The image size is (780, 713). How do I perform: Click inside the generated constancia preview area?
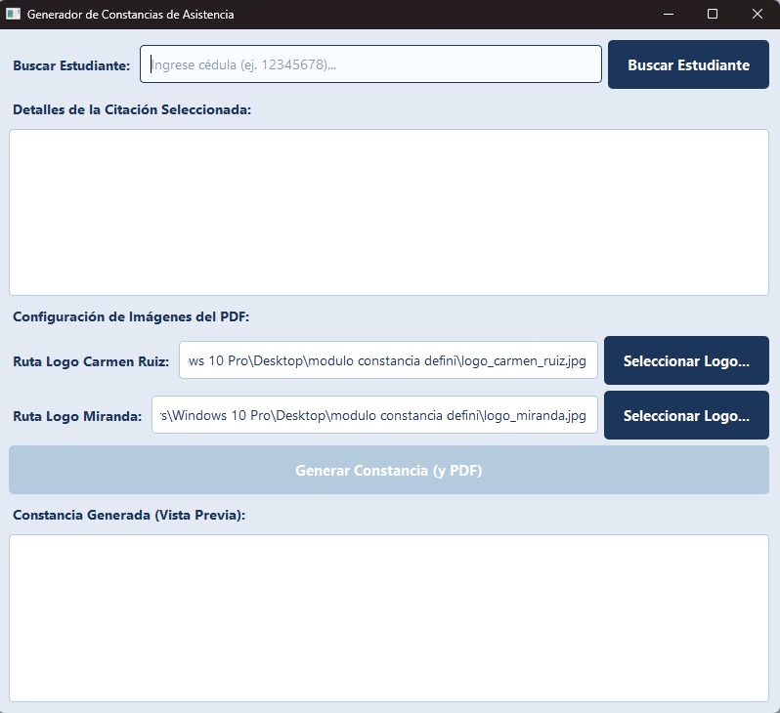point(389,617)
